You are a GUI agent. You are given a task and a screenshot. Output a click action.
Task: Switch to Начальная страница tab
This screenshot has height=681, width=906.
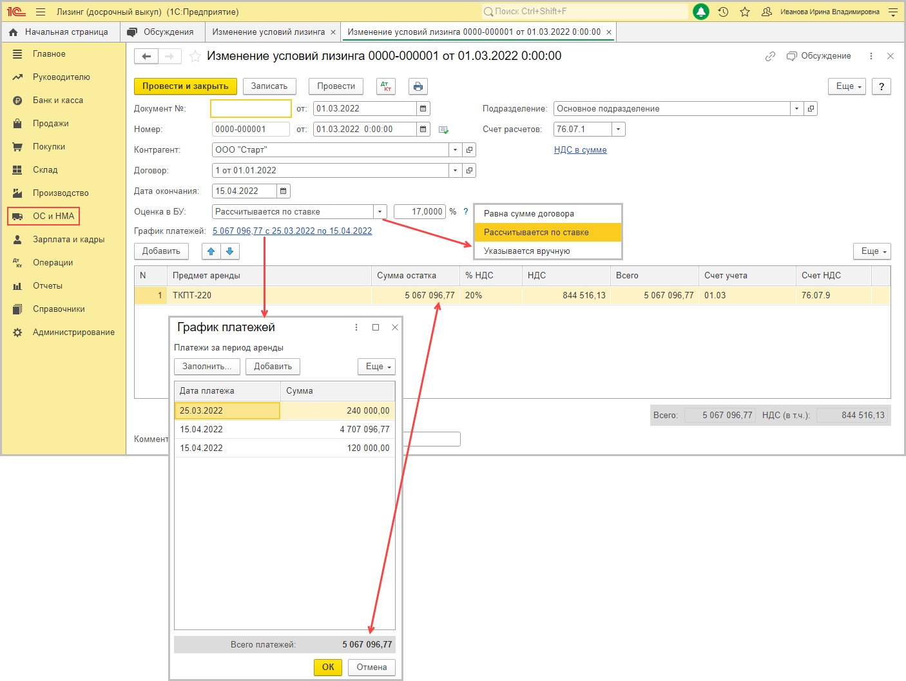click(x=59, y=32)
